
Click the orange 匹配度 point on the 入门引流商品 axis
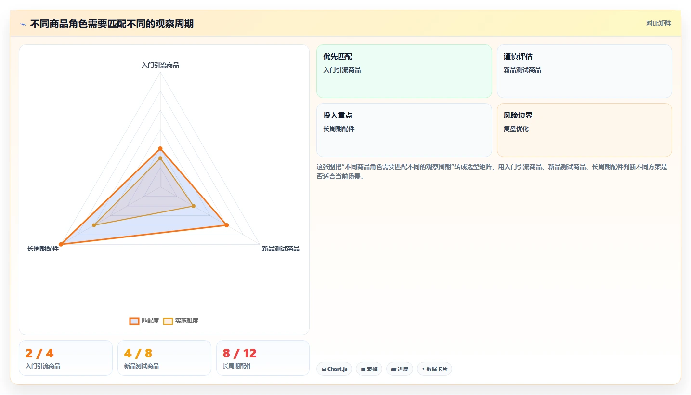point(160,148)
